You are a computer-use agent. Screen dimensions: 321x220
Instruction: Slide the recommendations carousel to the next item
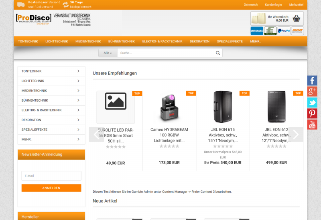pyautogui.click(x=296, y=134)
